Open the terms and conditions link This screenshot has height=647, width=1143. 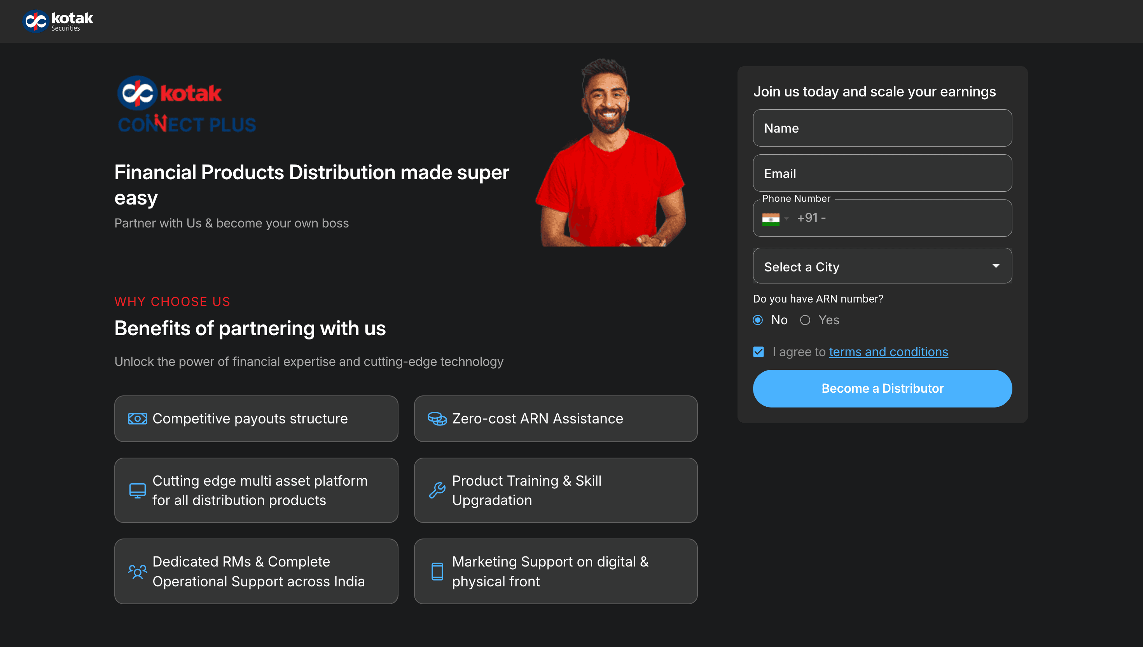[888, 352]
